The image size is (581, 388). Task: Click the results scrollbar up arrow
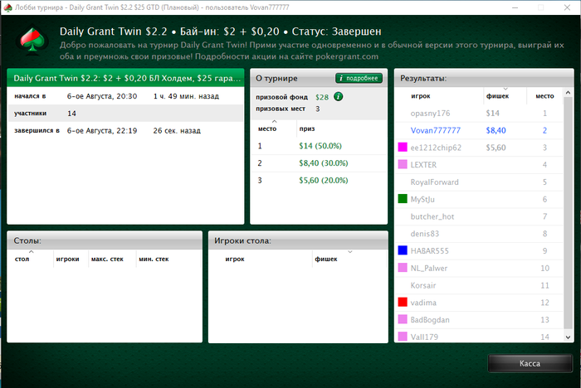click(x=568, y=92)
